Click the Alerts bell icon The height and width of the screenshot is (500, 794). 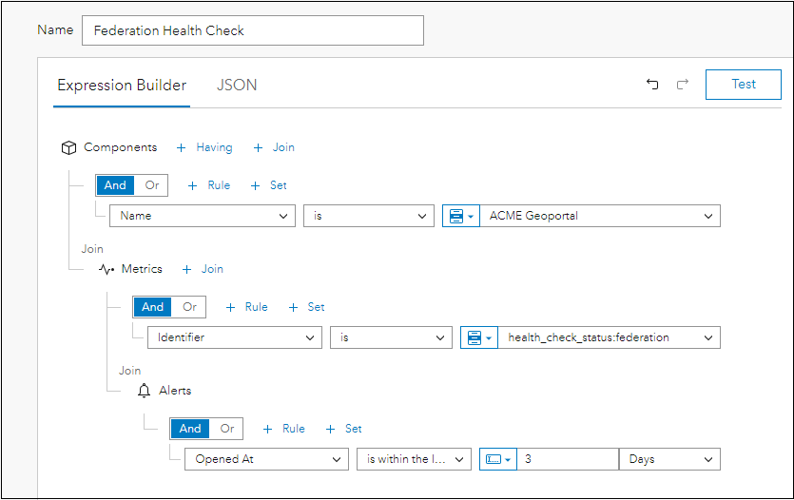pos(144,391)
